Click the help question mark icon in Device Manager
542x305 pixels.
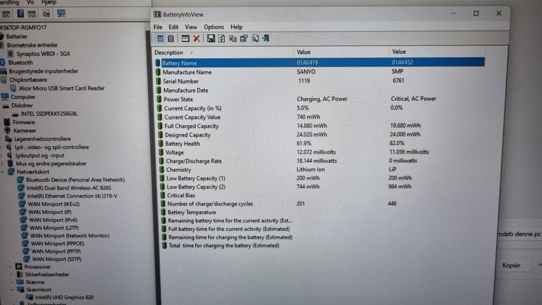20,14
